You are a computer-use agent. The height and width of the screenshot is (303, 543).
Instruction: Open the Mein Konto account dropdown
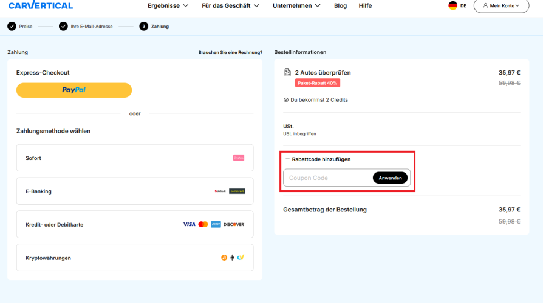tap(501, 6)
